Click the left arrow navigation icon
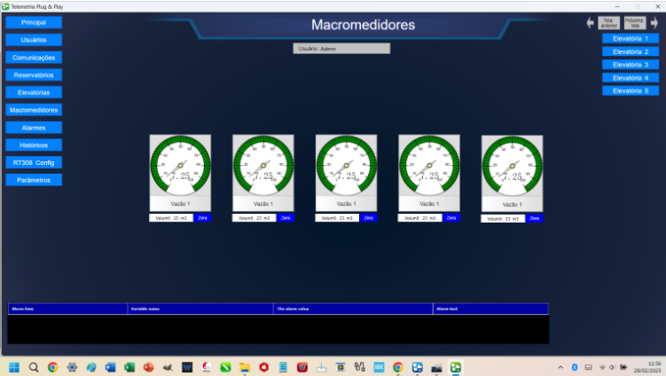 coord(591,24)
